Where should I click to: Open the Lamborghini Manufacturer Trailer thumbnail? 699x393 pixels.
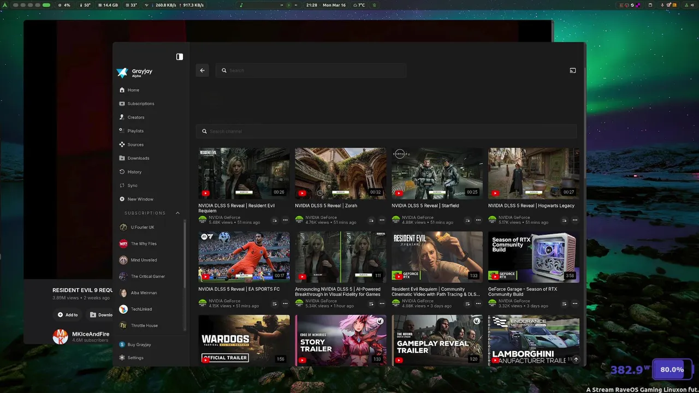pyautogui.click(x=534, y=340)
